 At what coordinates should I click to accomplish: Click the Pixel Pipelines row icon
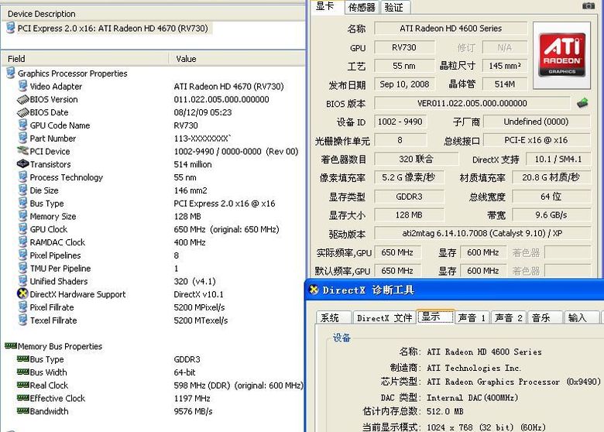[x=22, y=255]
